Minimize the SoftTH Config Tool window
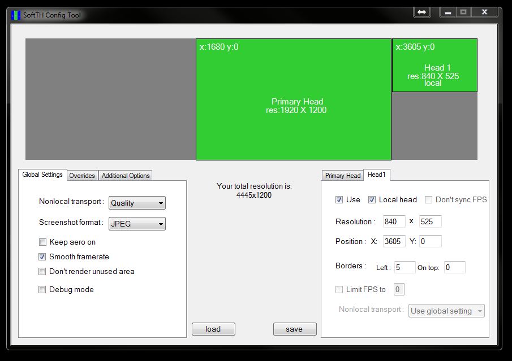The width and height of the screenshot is (512, 361). point(448,12)
